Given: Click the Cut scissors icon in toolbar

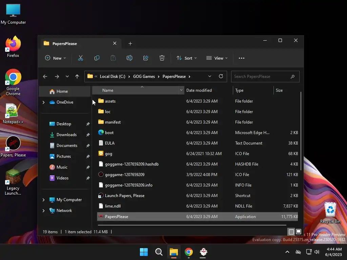Looking at the screenshot, I should click(81, 58).
